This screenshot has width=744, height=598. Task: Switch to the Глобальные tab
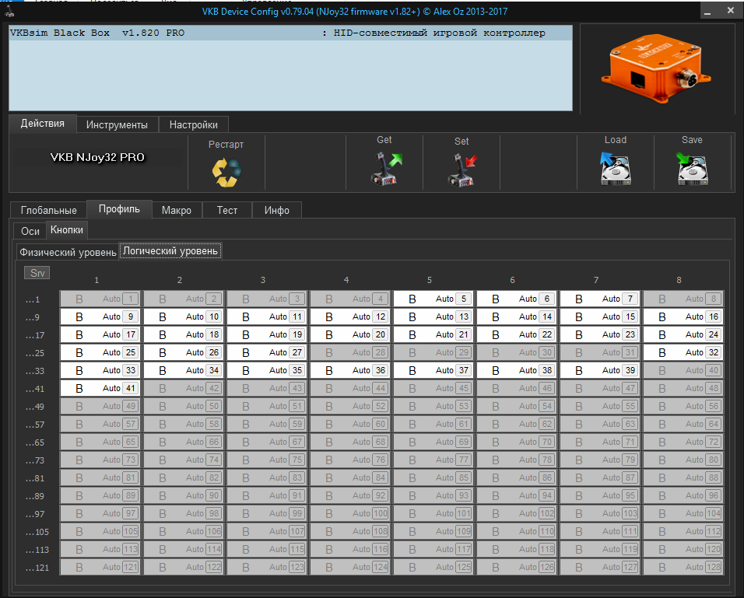48,210
